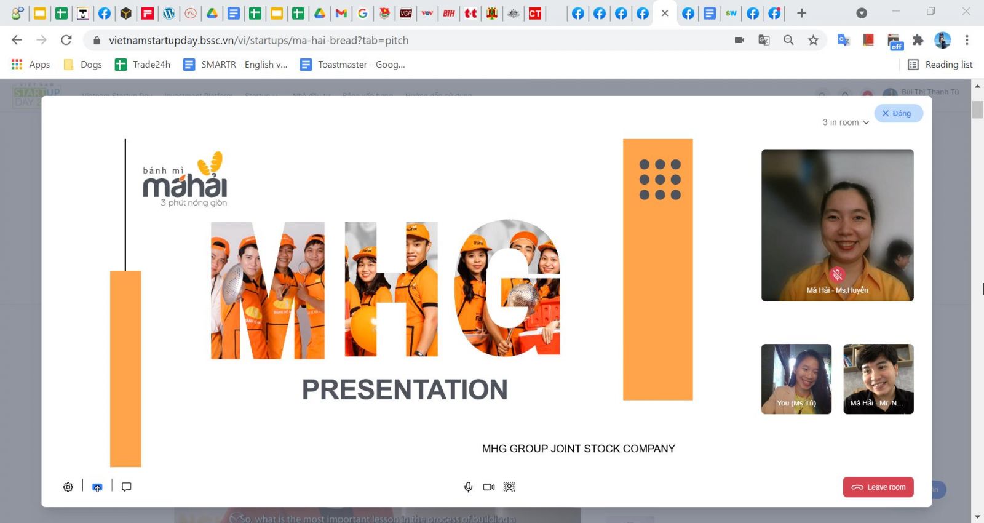Screen dimensions: 984x523
Task: Switch to the BTH tab
Action: click(449, 13)
